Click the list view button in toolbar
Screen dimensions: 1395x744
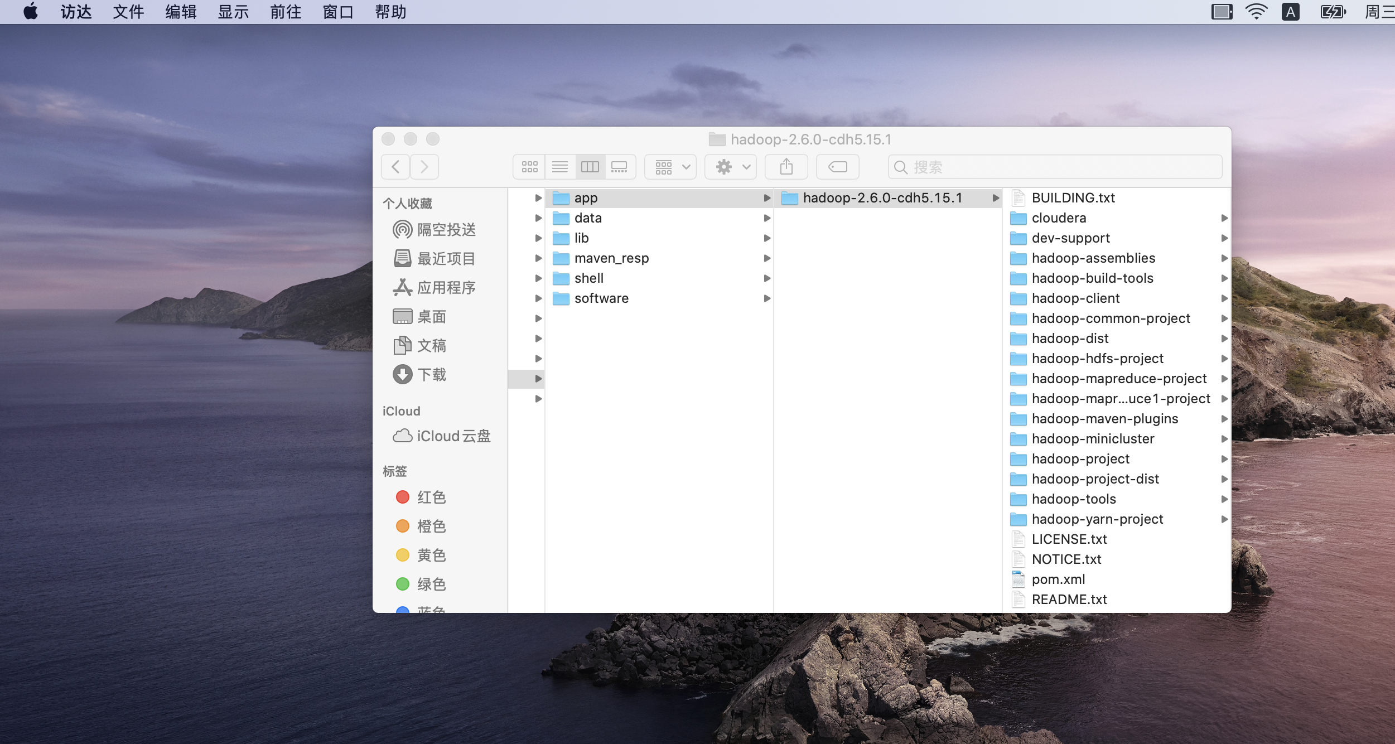tap(560, 165)
